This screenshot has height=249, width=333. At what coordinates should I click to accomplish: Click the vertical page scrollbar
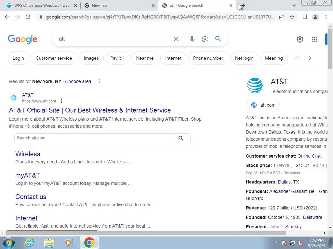pyautogui.click(x=330, y=49)
